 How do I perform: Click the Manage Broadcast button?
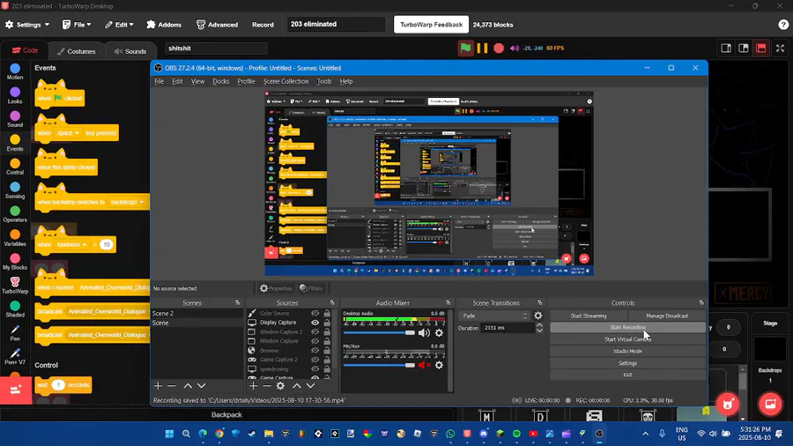click(x=667, y=316)
